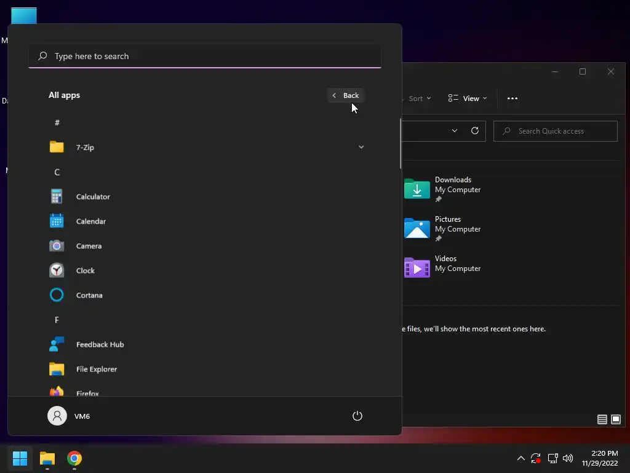Click See more dots in File Explorer
The width and height of the screenshot is (630, 473).
coord(512,98)
